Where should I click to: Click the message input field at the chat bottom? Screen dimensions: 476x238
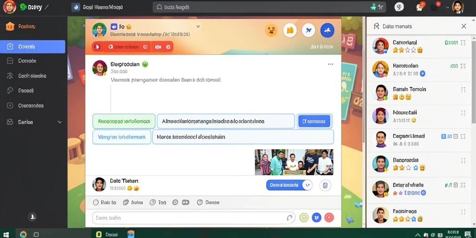coord(194,218)
